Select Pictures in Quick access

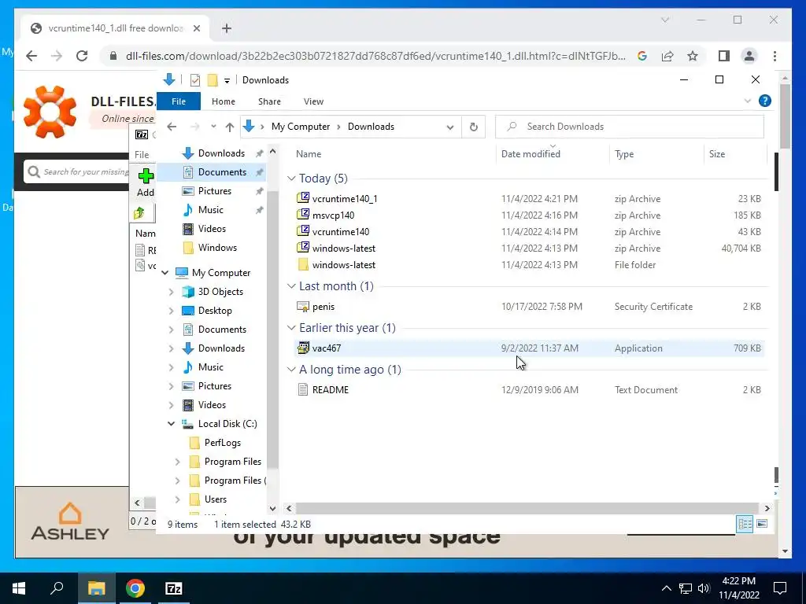coord(215,190)
